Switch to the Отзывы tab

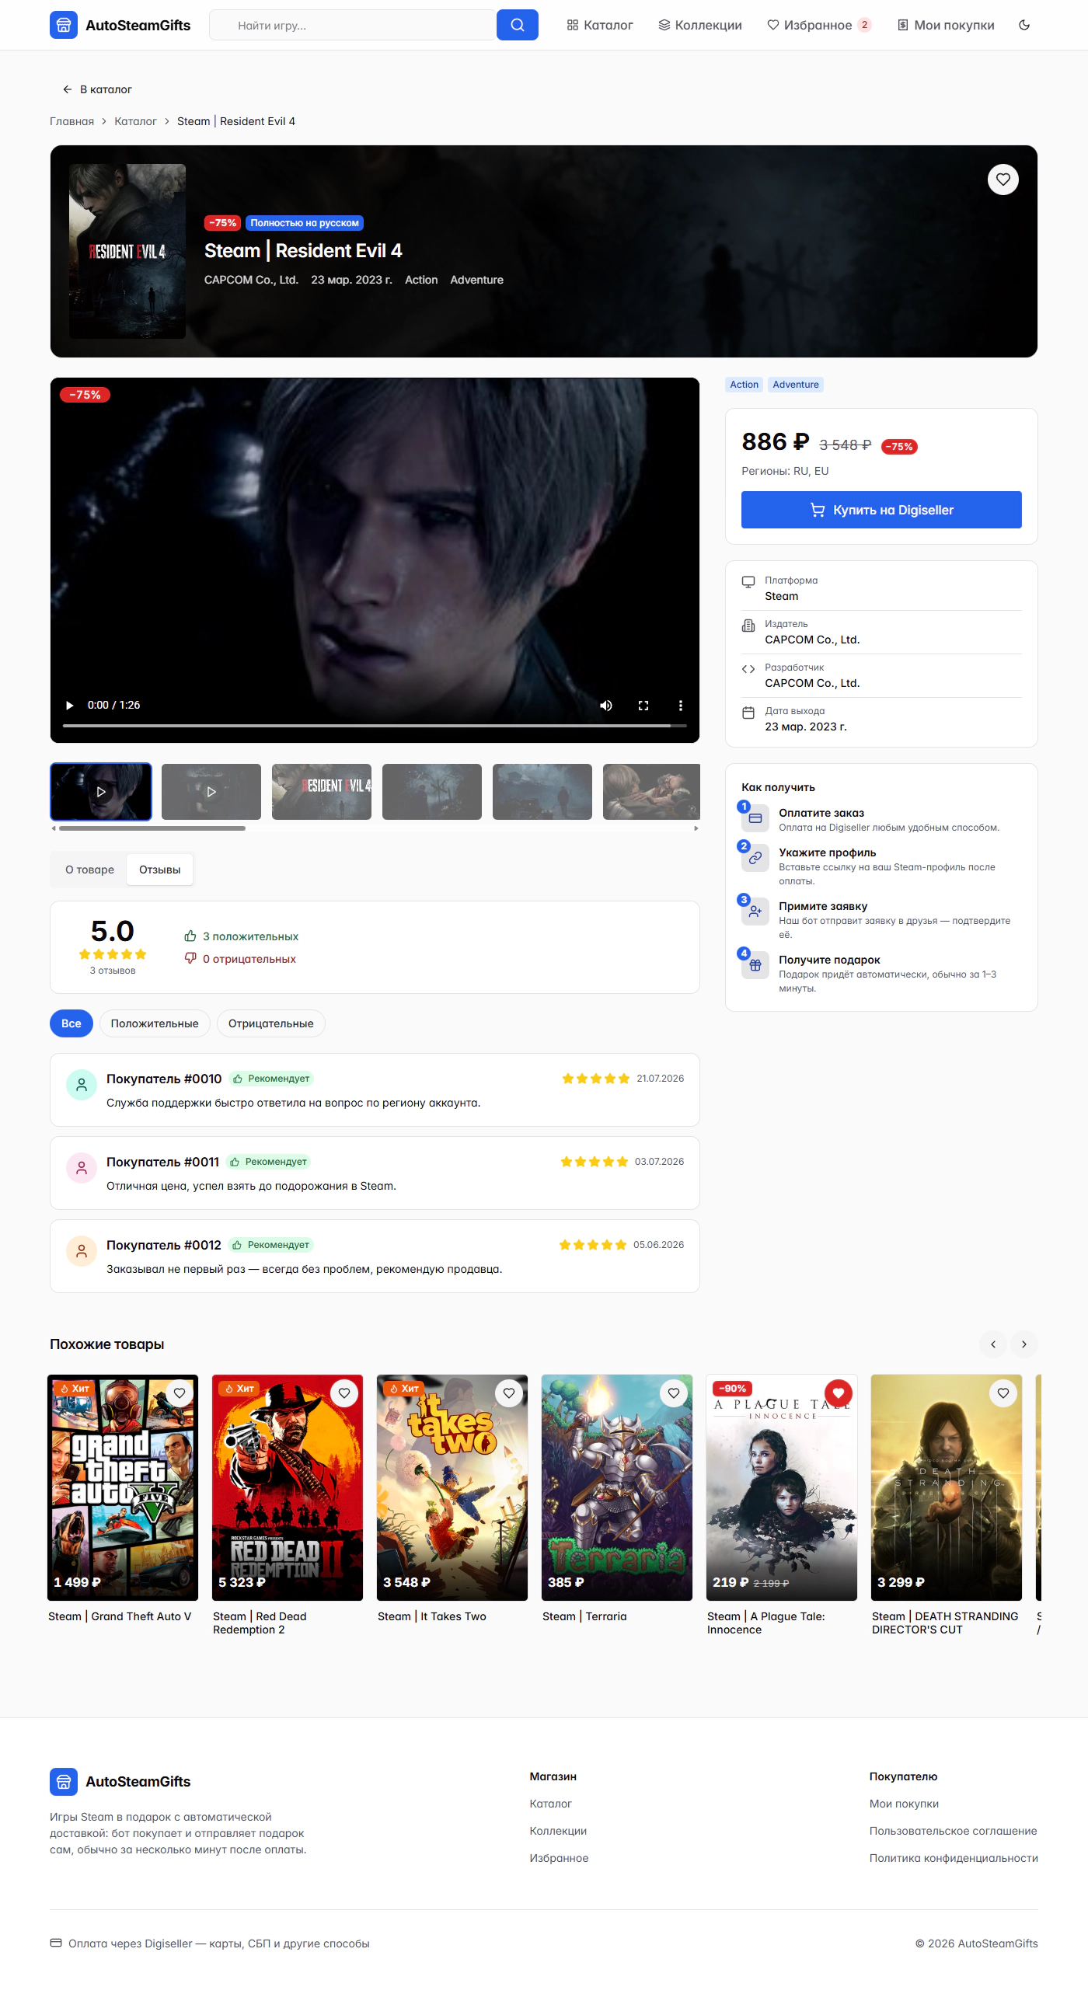tap(159, 870)
